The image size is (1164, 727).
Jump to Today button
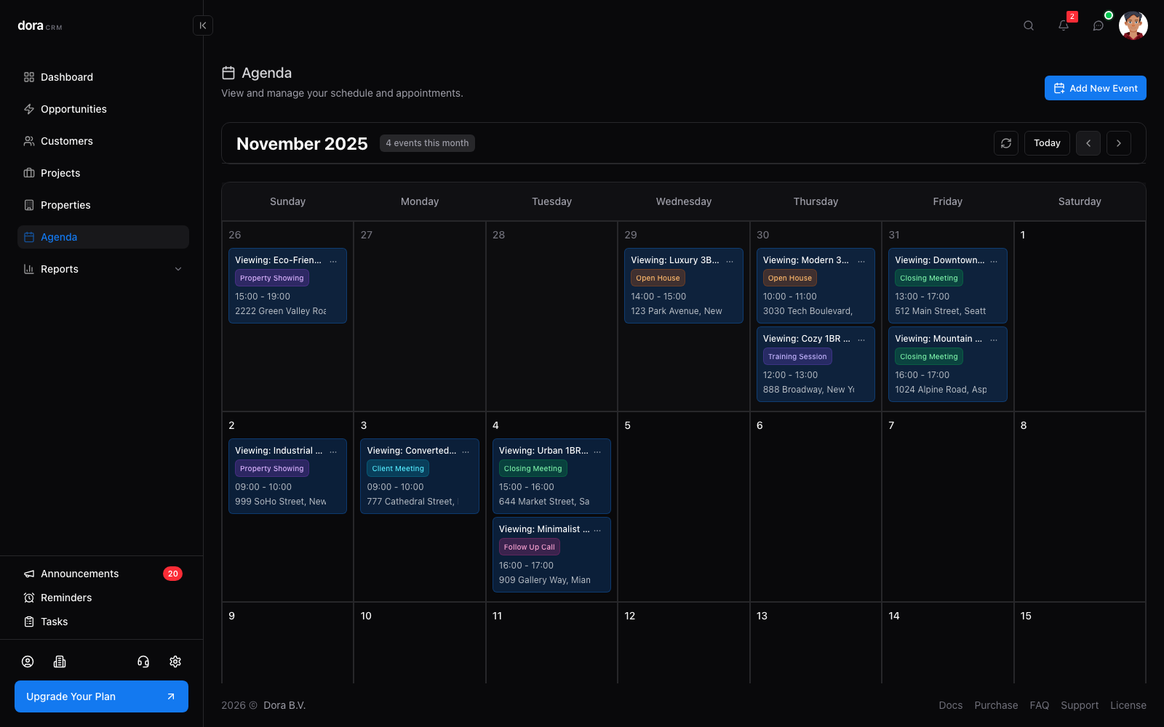[1048, 143]
